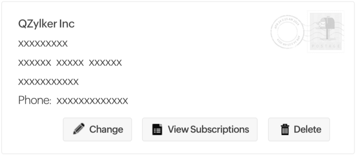The height and width of the screenshot is (155, 356).
Task: Click the middle word of the second address line
Action: [x=70, y=63]
